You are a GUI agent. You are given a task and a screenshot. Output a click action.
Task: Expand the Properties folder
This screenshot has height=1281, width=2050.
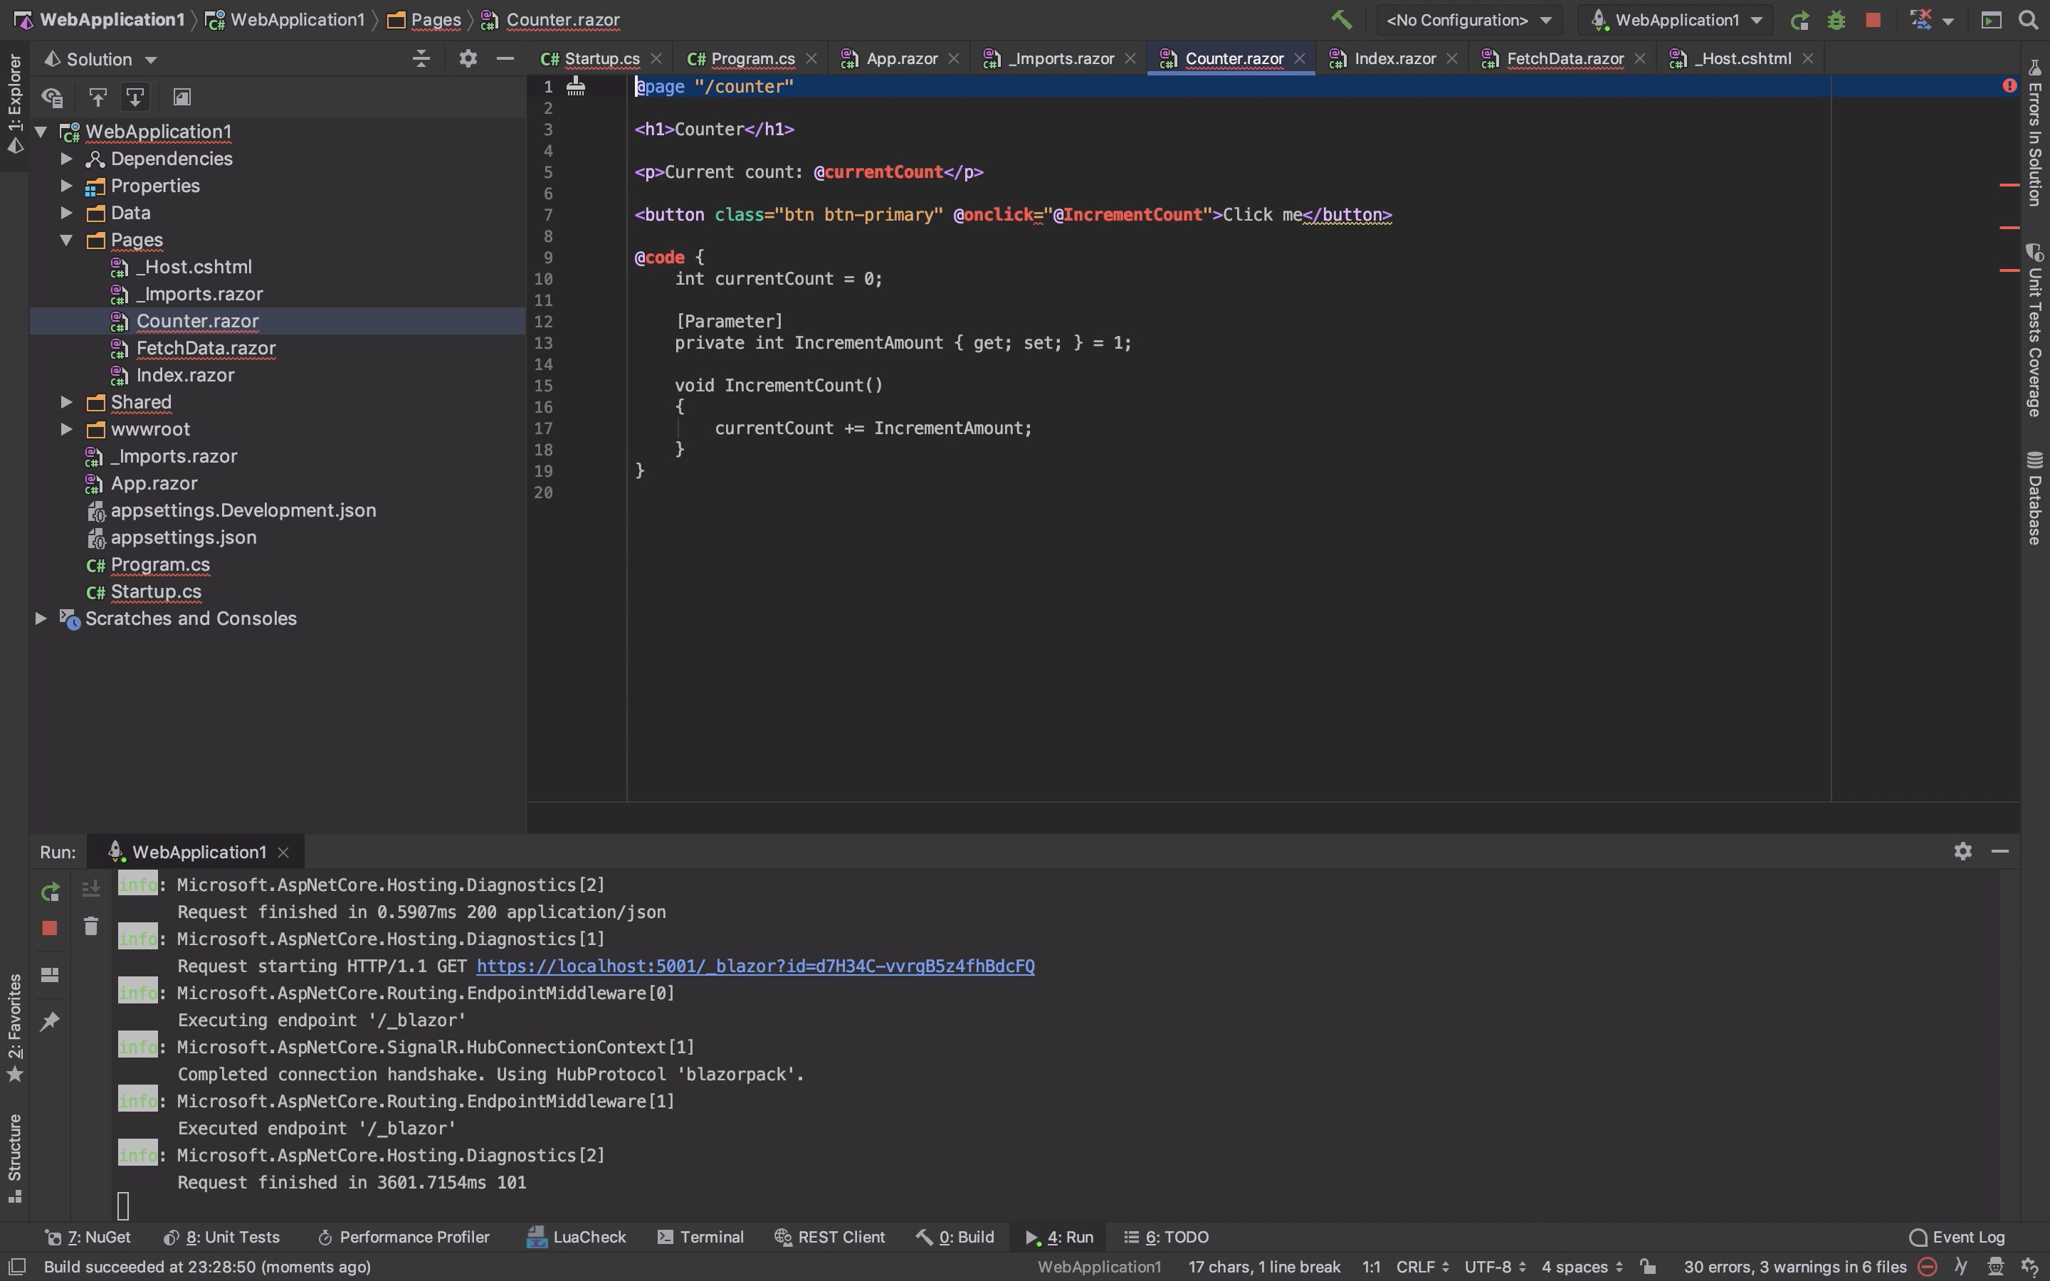(66, 186)
